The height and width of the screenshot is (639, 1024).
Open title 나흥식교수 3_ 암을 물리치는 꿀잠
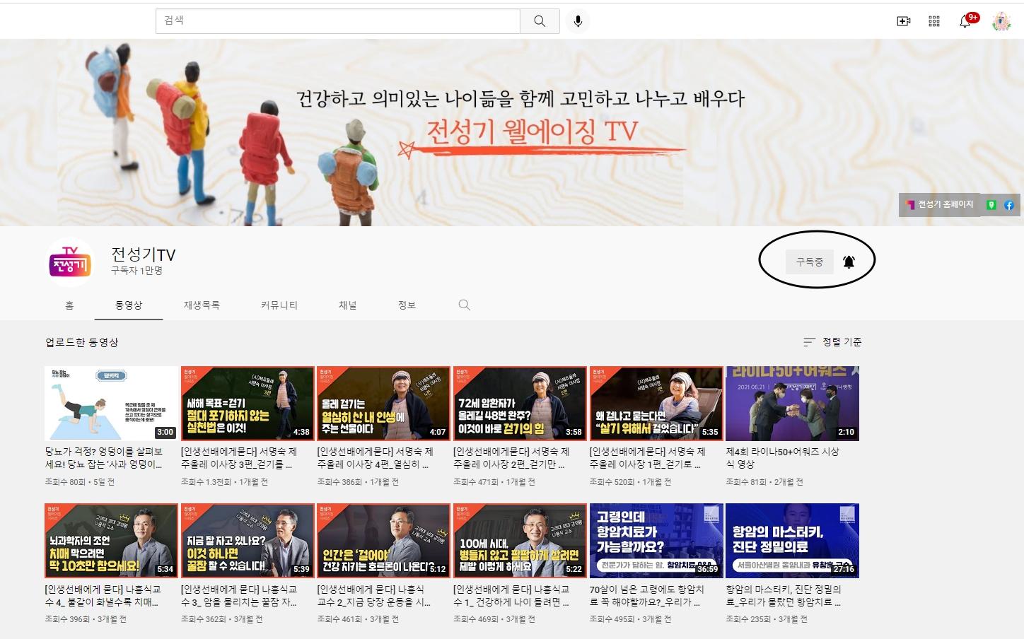tap(239, 595)
